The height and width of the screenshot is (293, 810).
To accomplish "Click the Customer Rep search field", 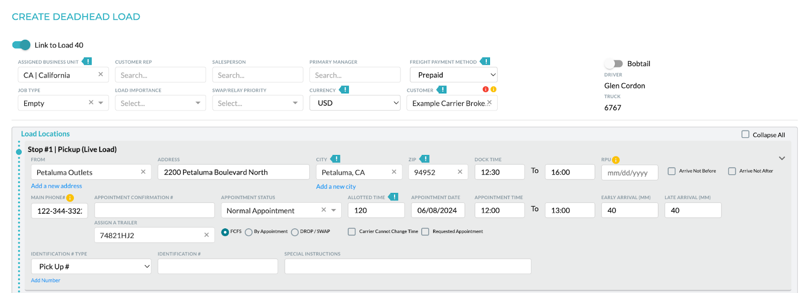I will click(x=160, y=75).
